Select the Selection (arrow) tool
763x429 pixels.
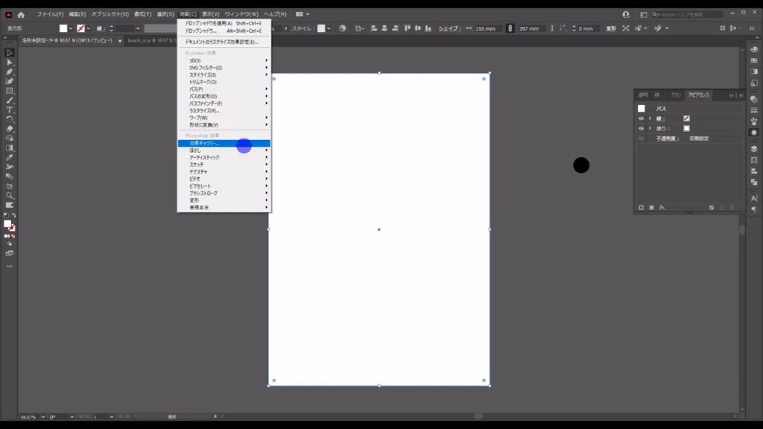pos(9,53)
